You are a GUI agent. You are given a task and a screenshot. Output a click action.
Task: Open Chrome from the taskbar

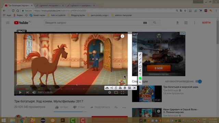(x=23, y=120)
